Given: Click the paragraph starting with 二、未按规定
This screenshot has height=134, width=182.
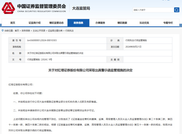Looking at the screenshot, I should [54, 110].
